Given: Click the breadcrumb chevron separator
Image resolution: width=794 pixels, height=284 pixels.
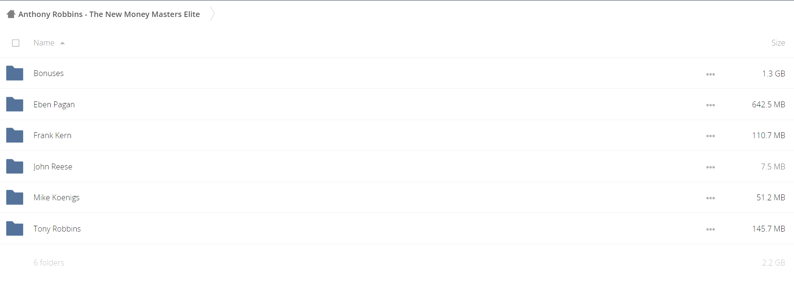Looking at the screenshot, I should pos(212,14).
